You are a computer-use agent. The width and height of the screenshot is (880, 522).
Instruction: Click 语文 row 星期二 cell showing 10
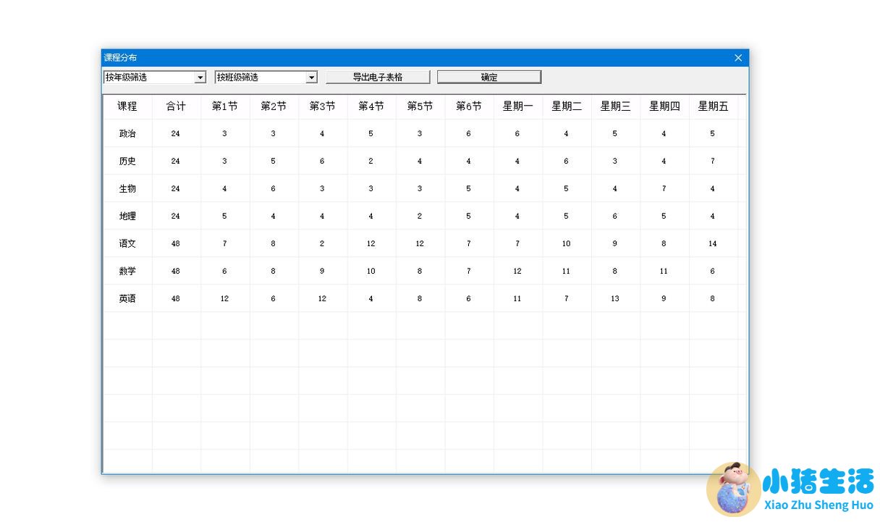coord(567,244)
